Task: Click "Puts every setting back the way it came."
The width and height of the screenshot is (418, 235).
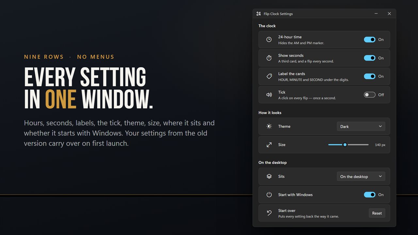Action: [309, 216]
